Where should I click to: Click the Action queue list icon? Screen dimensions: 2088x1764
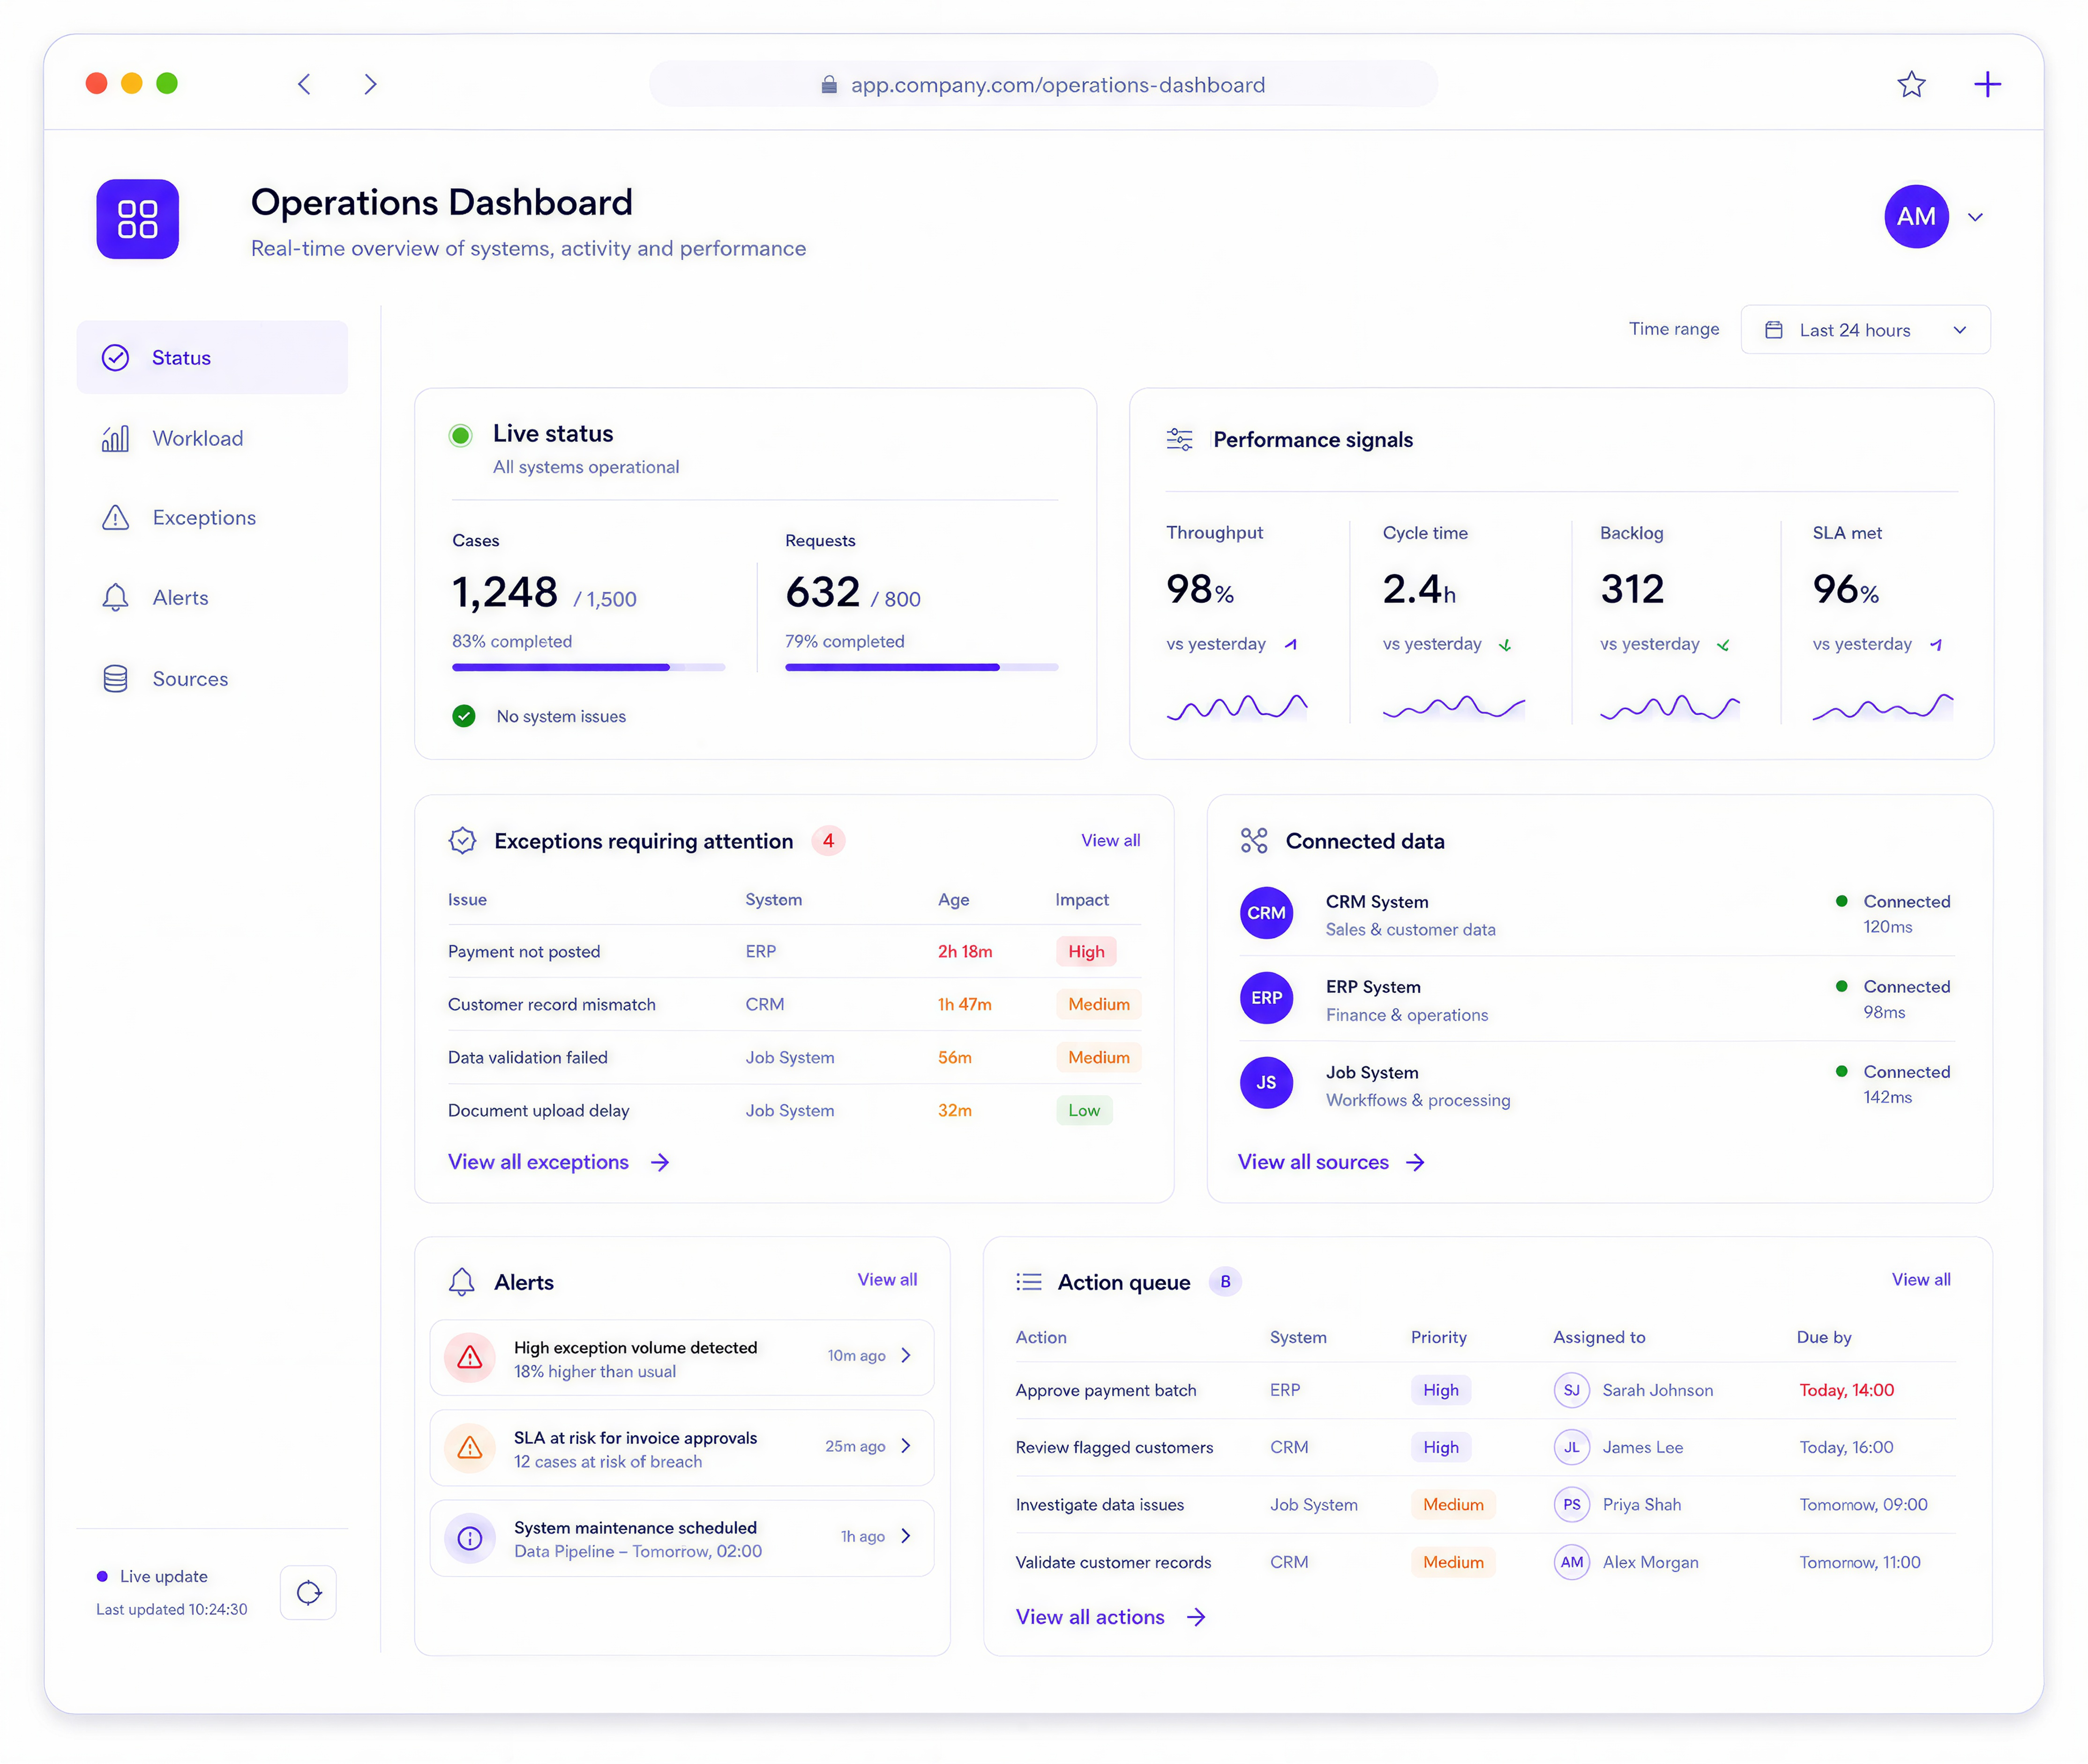[x=1028, y=1282]
